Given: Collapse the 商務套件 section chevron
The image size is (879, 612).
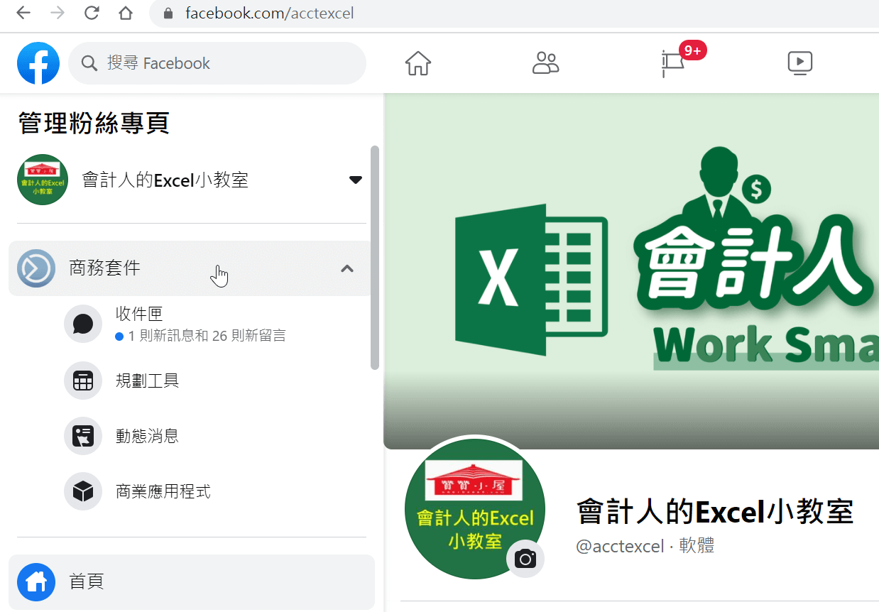Looking at the screenshot, I should tap(347, 268).
